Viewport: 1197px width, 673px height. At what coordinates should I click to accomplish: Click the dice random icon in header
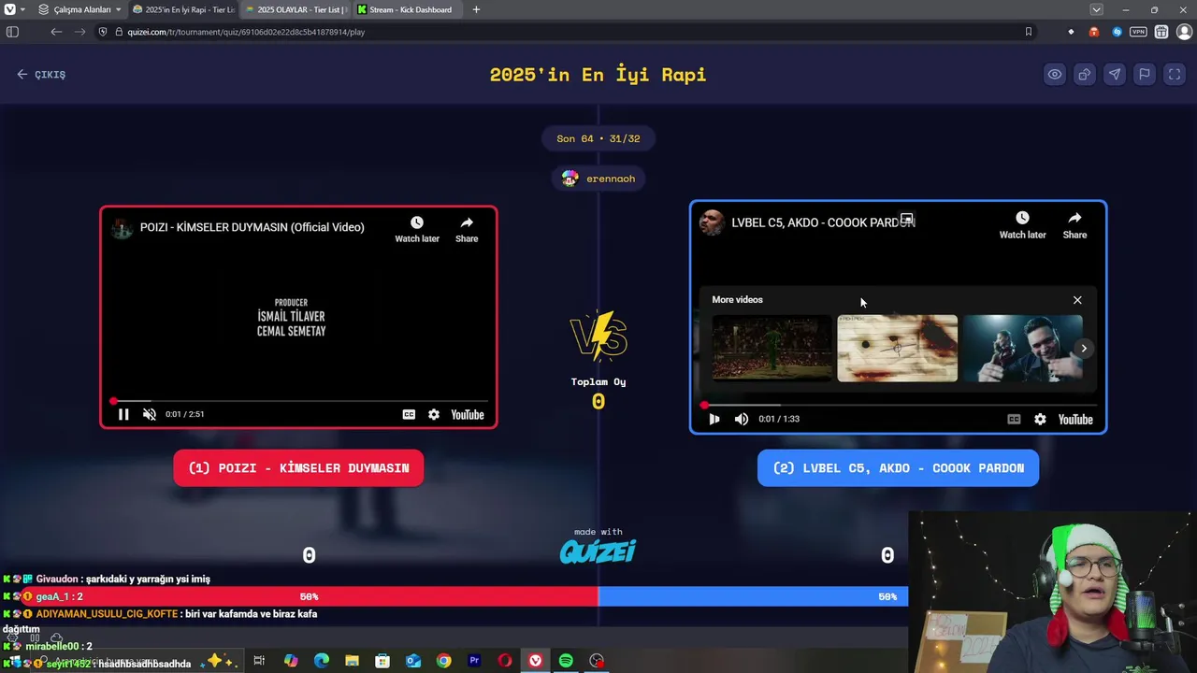click(1085, 75)
